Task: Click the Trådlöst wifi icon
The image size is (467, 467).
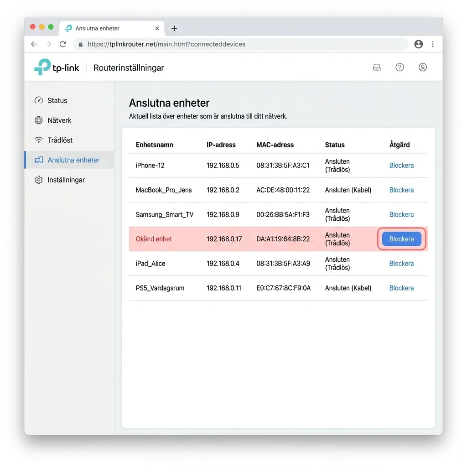Action: (38, 140)
